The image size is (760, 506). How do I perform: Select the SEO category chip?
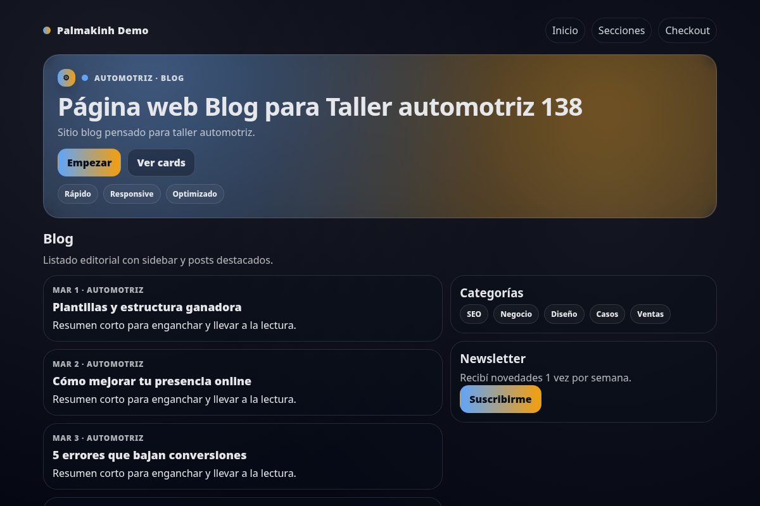474,314
